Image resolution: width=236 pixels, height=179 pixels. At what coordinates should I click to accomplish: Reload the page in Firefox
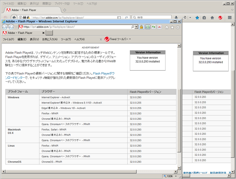coord(126,18)
